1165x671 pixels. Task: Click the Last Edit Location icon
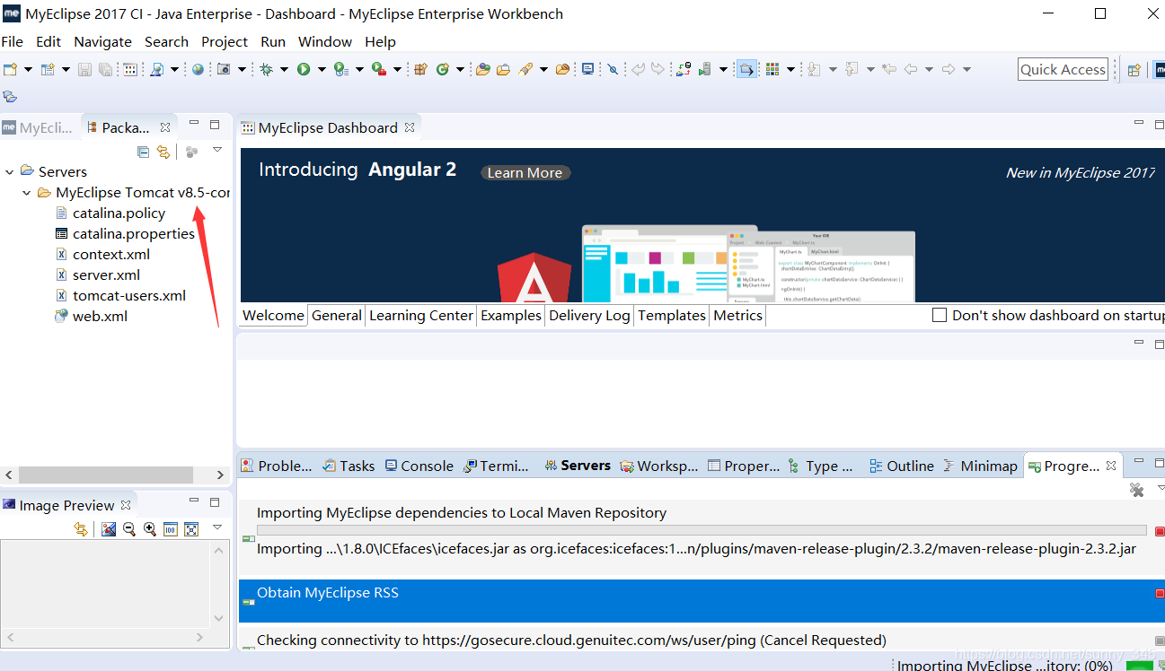[x=889, y=69]
